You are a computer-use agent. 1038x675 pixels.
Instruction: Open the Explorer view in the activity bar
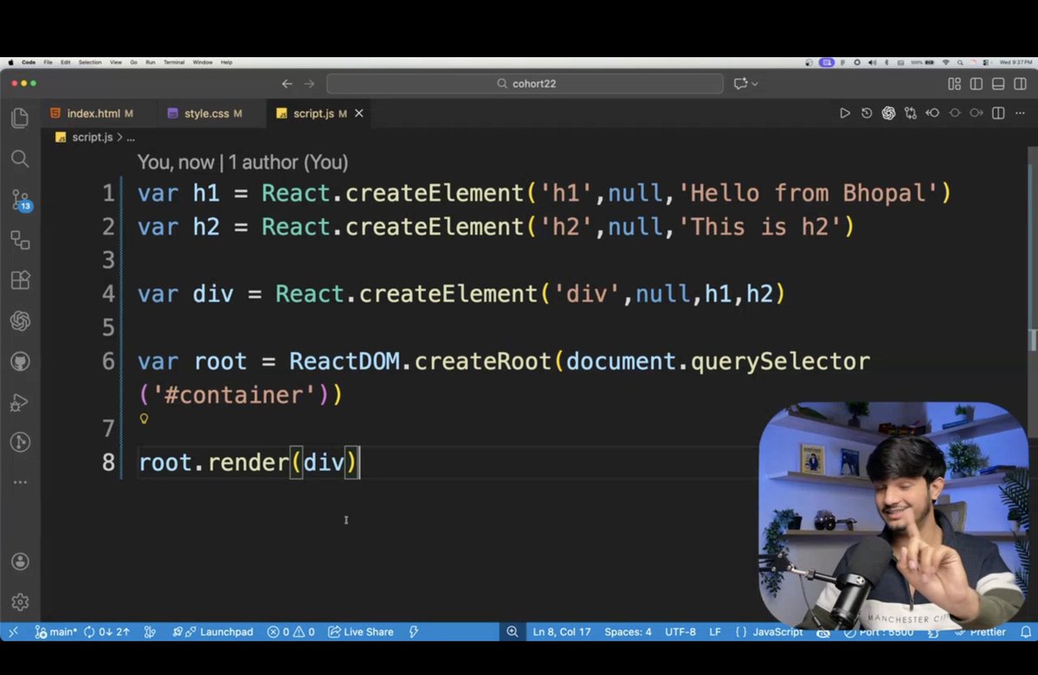point(20,119)
